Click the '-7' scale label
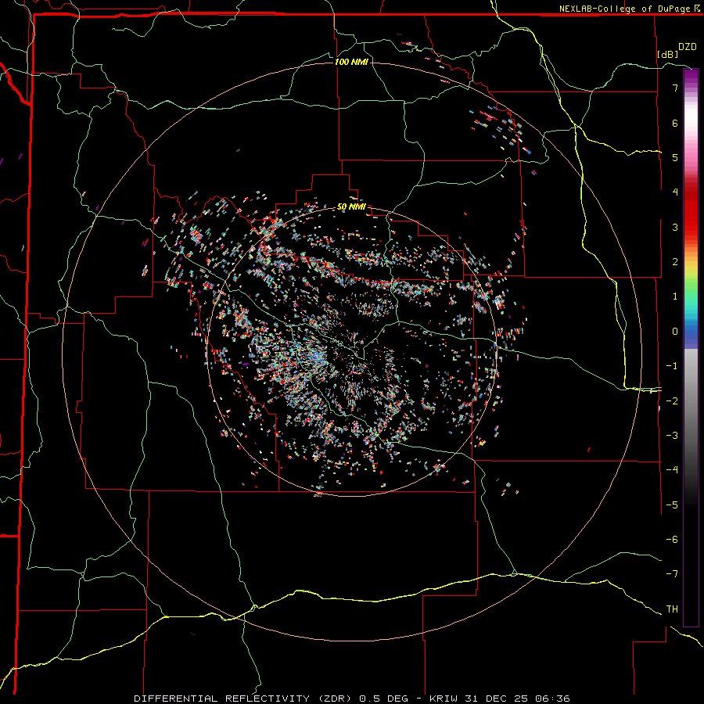 pos(672,574)
